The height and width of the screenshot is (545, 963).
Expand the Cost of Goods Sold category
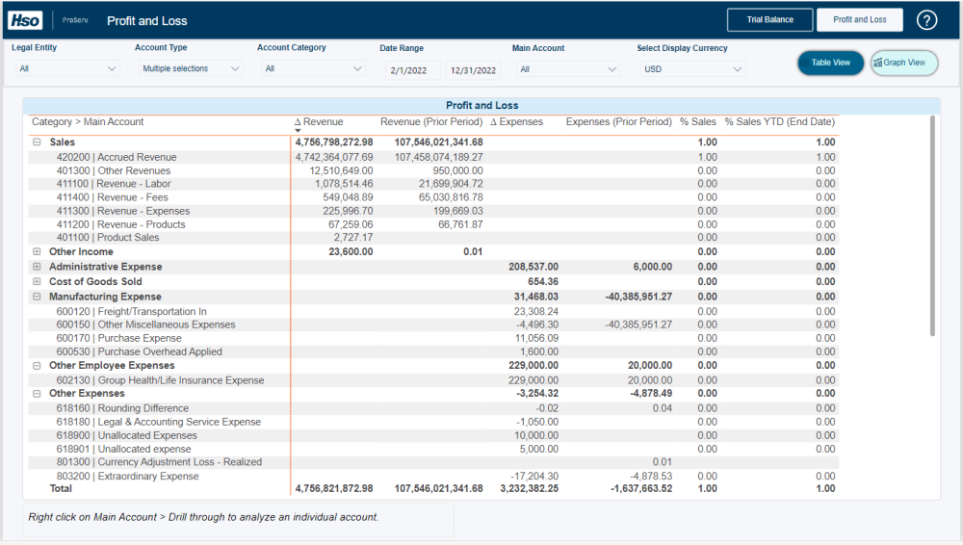(x=37, y=282)
